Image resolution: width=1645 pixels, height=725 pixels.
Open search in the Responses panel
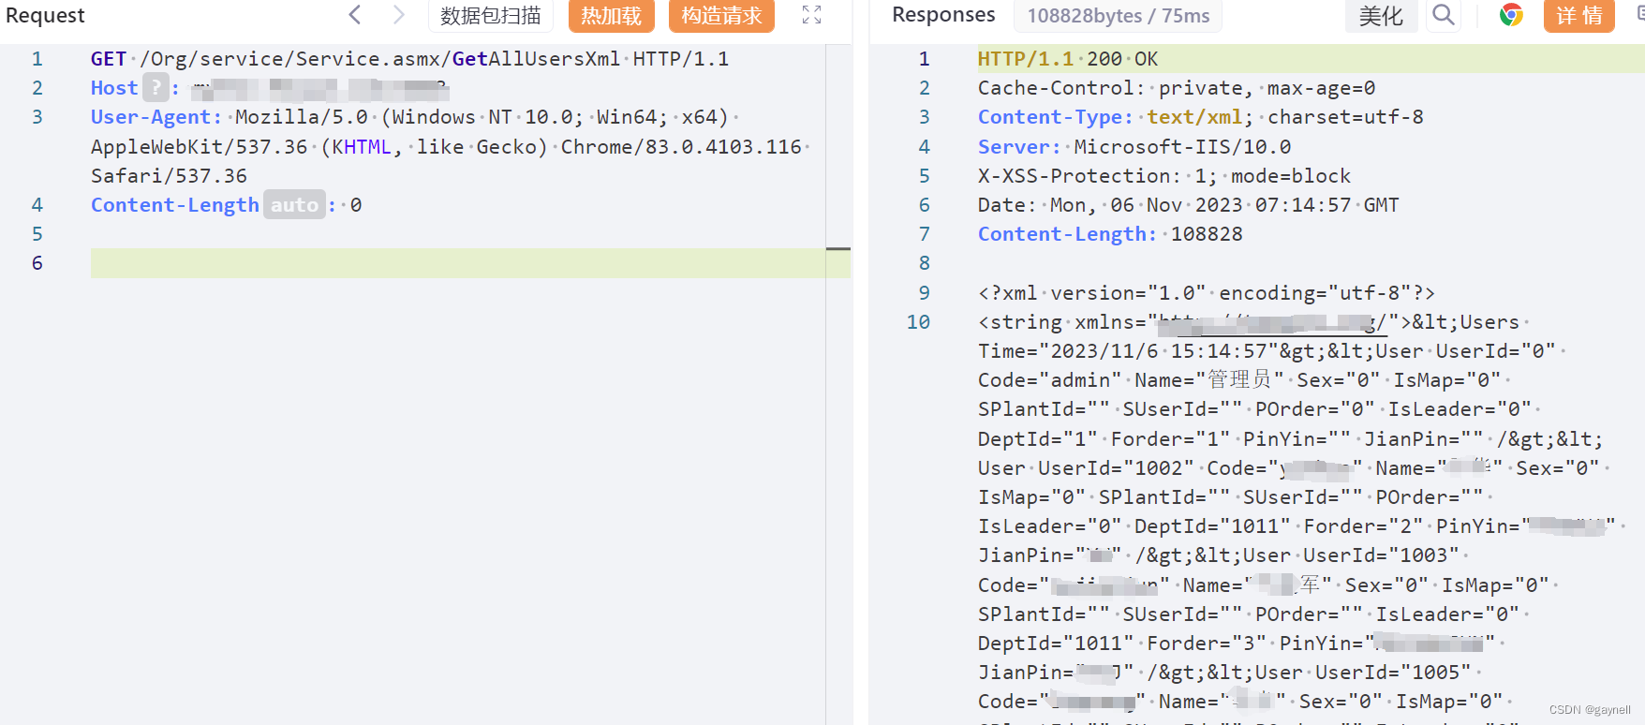tap(1444, 15)
